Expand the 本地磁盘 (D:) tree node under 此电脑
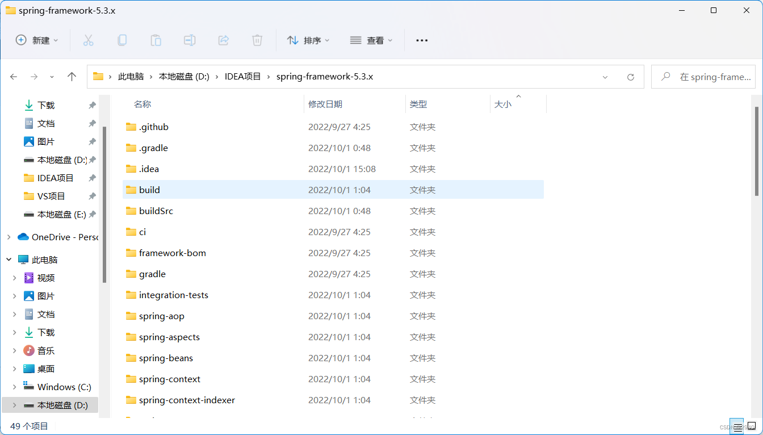This screenshot has height=435, width=763. (x=14, y=405)
